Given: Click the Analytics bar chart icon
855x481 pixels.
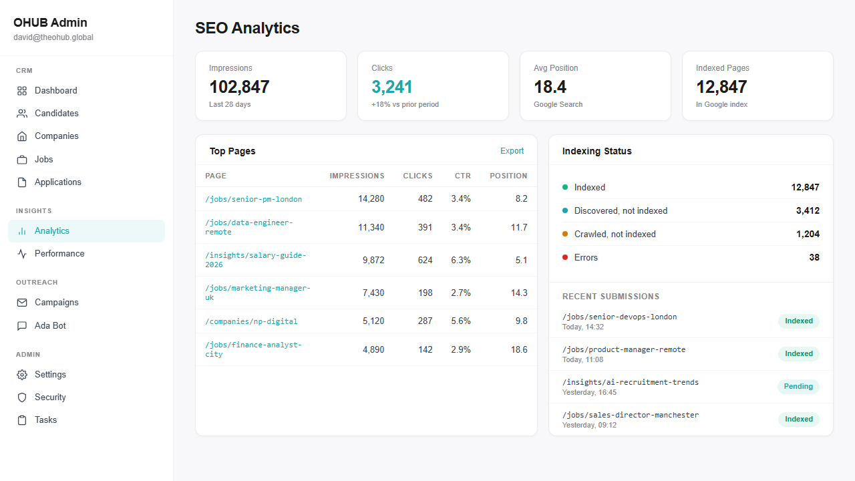Looking at the screenshot, I should point(22,231).
